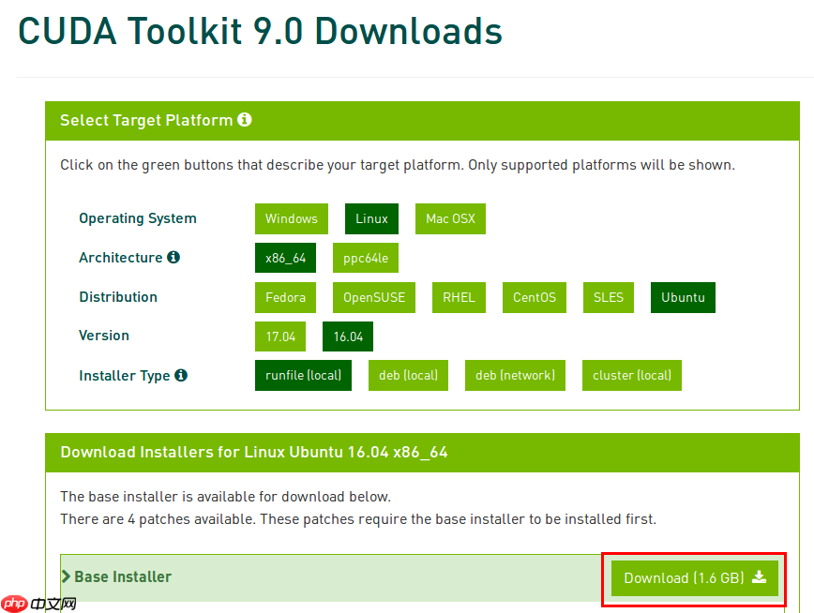Download the 1.6 GB base installer
The image size is (814, 613).
click(x=694, y=577)
